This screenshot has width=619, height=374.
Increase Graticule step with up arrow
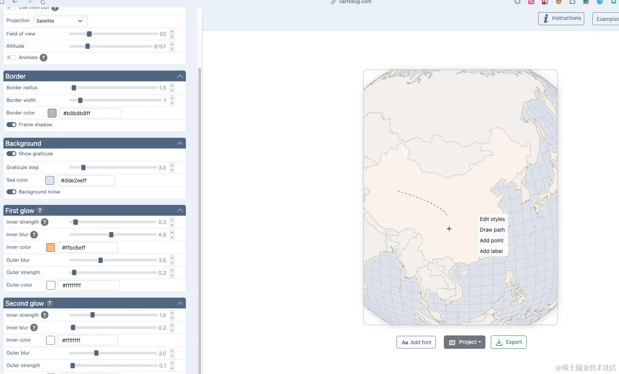(172, 165)
